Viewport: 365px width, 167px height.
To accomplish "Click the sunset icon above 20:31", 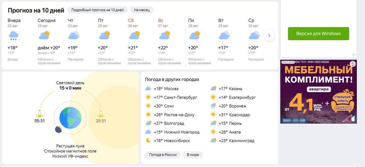I will point(101,114).
